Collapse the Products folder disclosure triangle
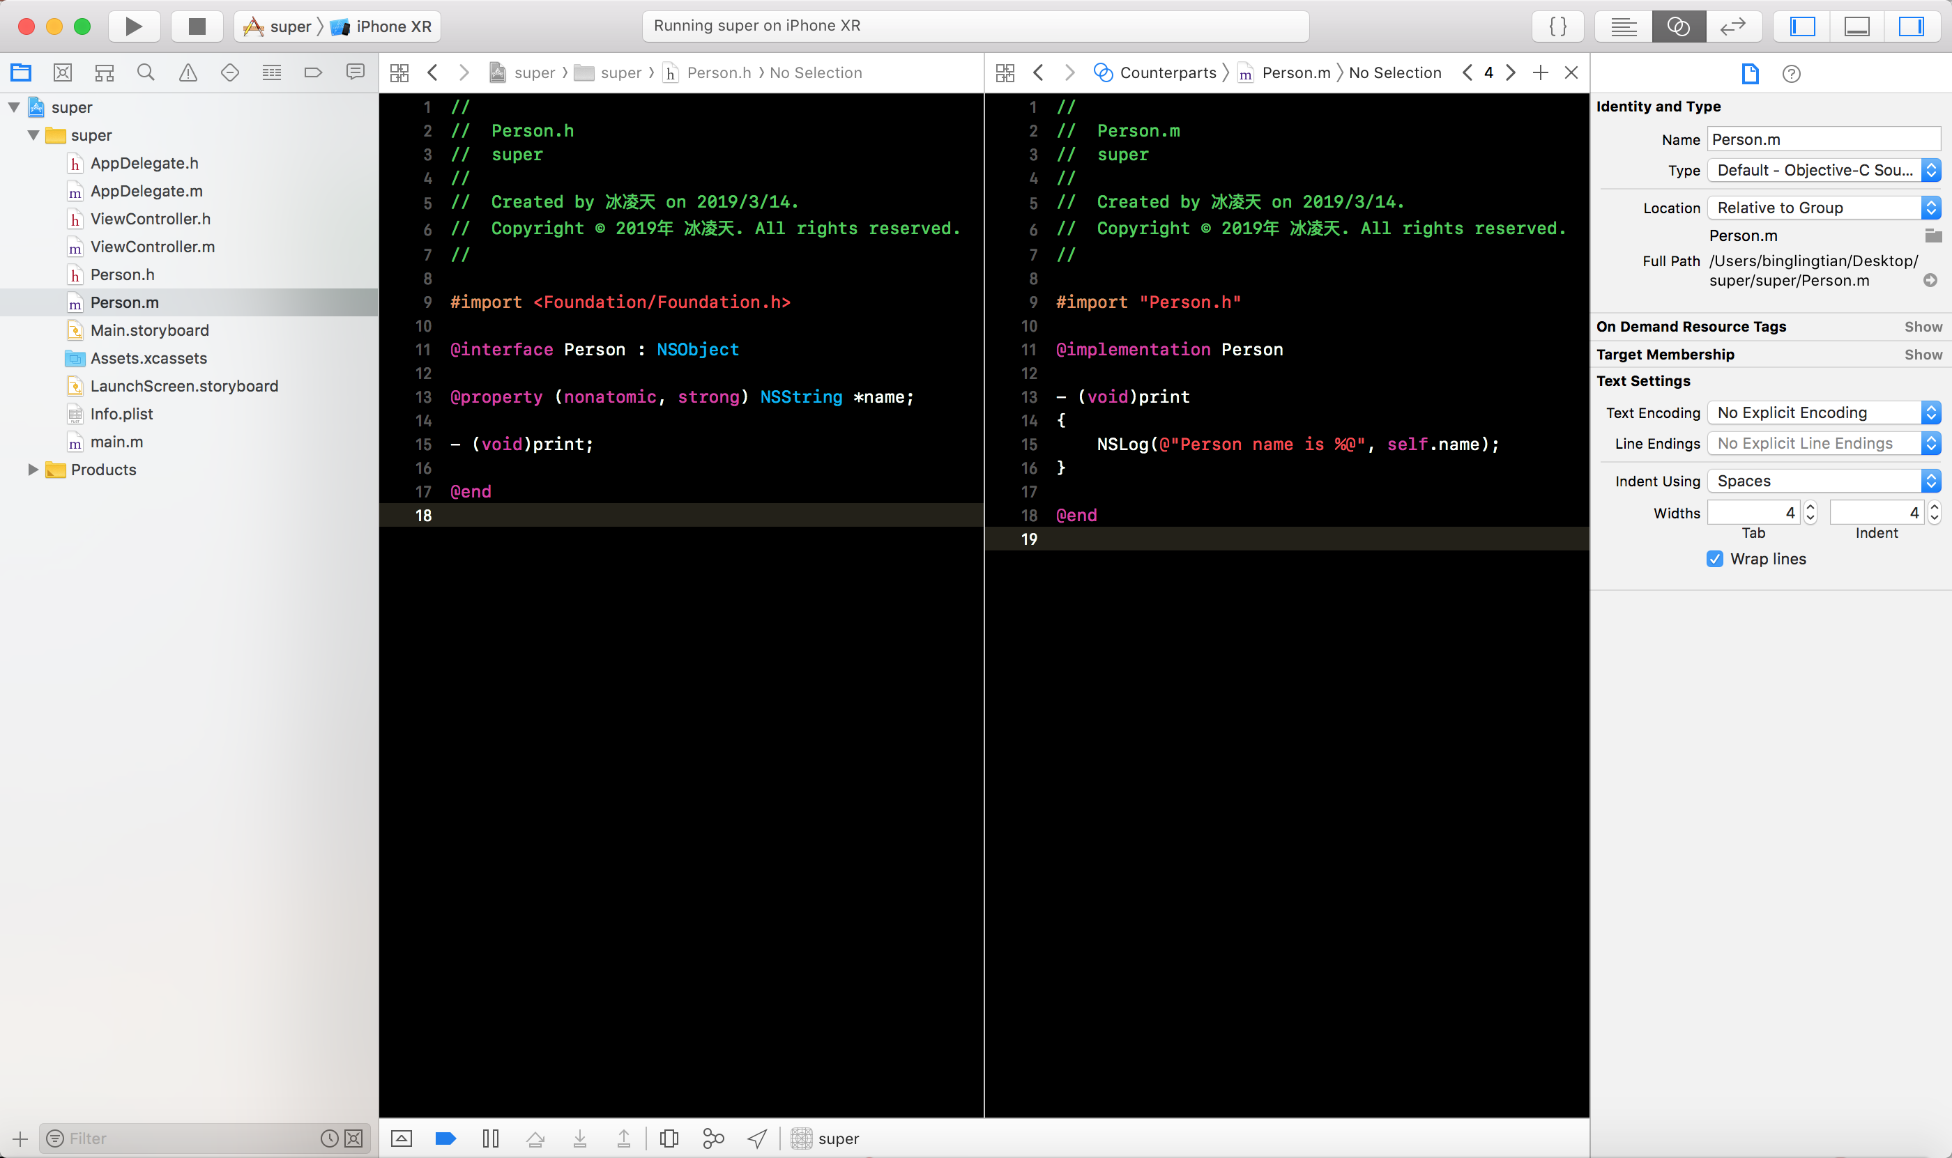The image size is (1952, 1158). pos(33,470)
